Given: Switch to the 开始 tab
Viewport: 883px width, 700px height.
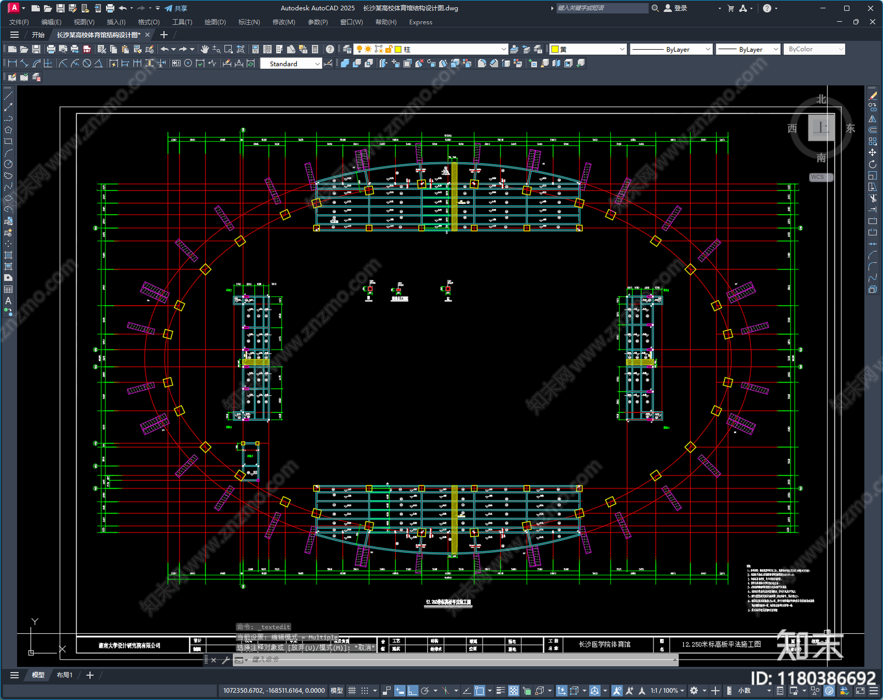Looking at the screenshot, I should 38,35.
